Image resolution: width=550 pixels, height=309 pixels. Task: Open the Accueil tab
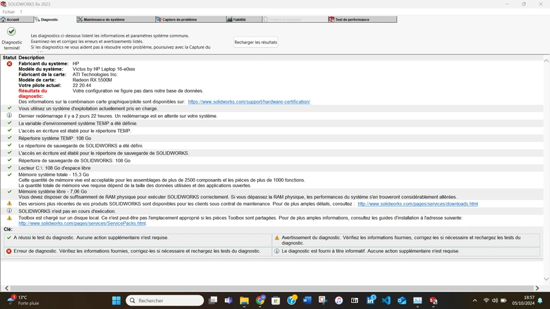tap(17, 19)
